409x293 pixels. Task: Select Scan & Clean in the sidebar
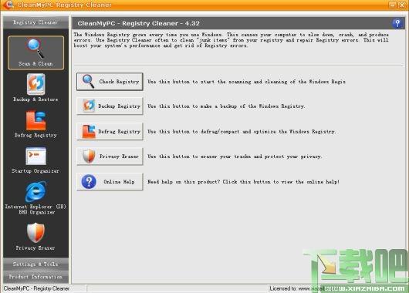[35, 53]
